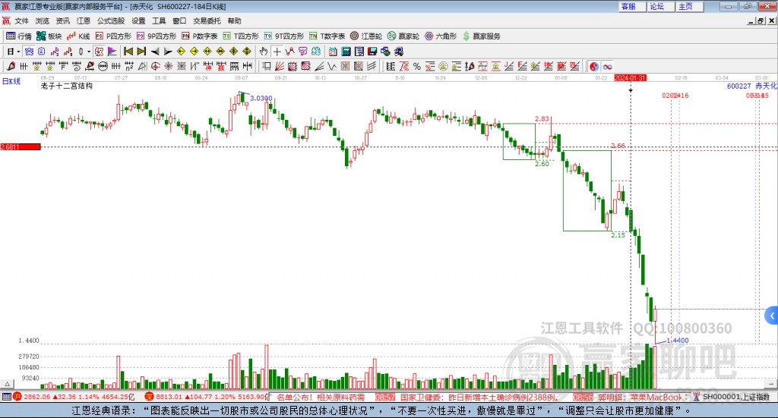Click the 3.0300 high price label
The image size is (778, 418).
261,98
